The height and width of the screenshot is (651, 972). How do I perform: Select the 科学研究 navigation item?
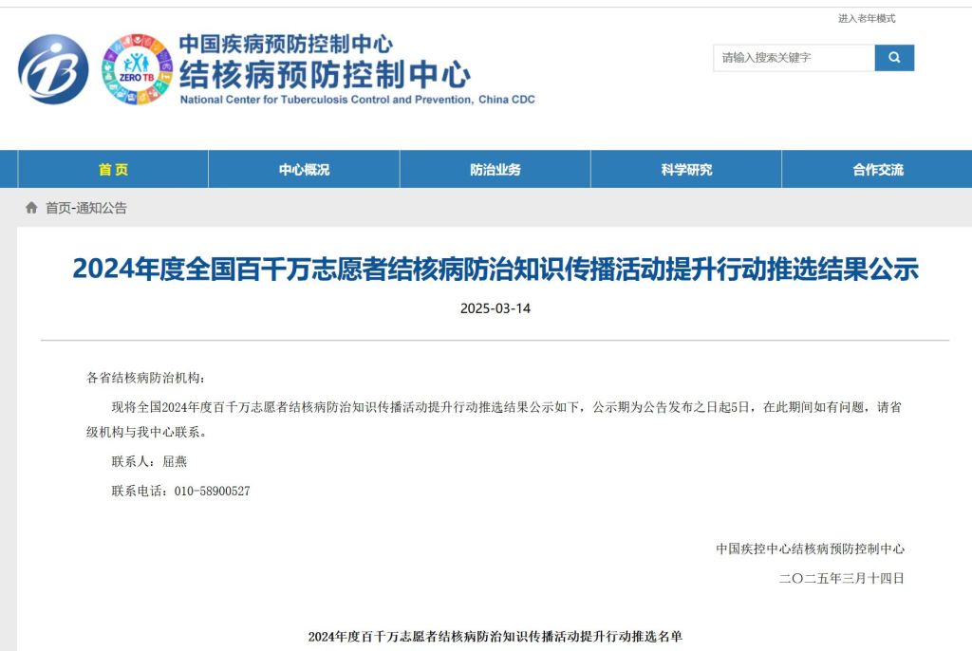point(686,169)
